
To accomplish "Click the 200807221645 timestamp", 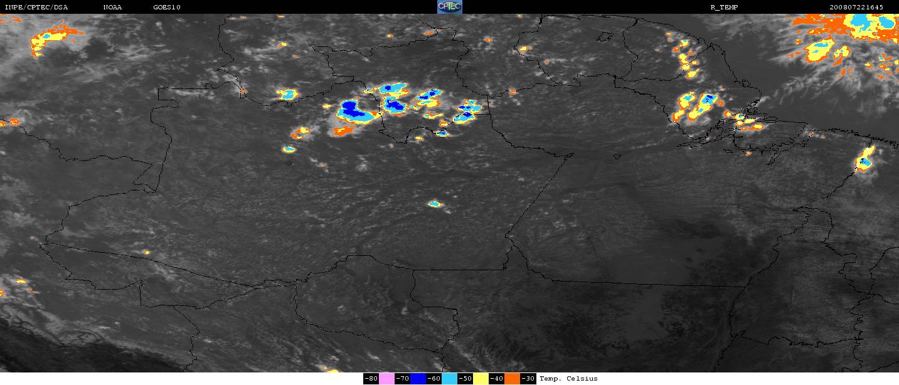I will pos(856,7).
